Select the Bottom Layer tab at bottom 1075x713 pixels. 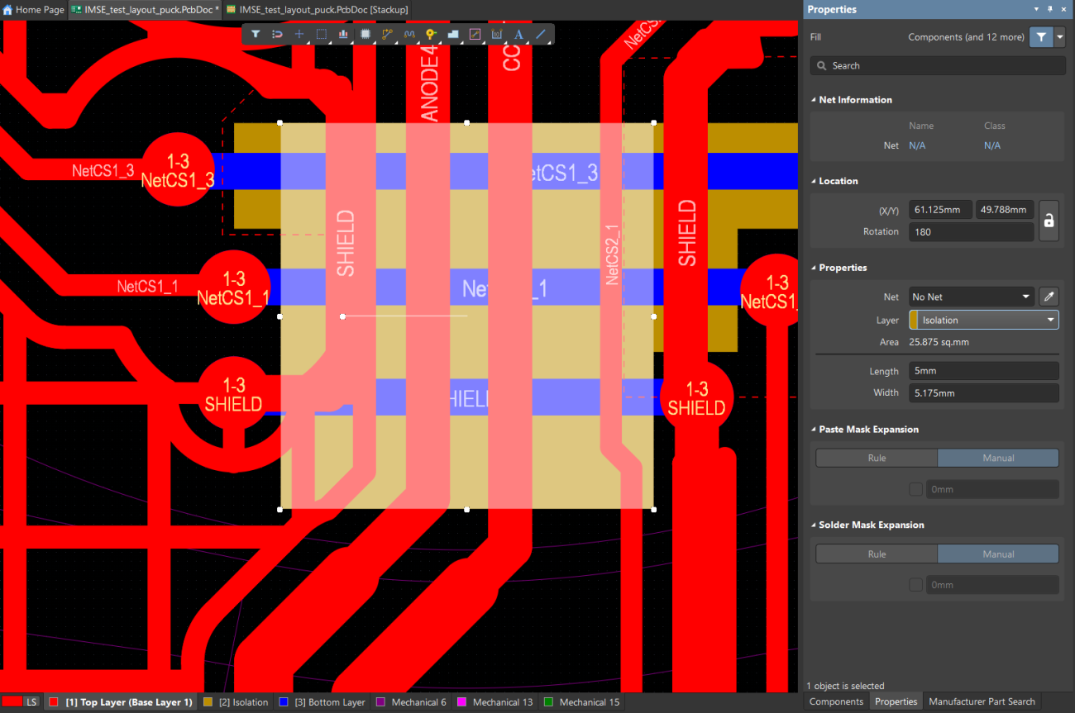click(x=322, y=701)
